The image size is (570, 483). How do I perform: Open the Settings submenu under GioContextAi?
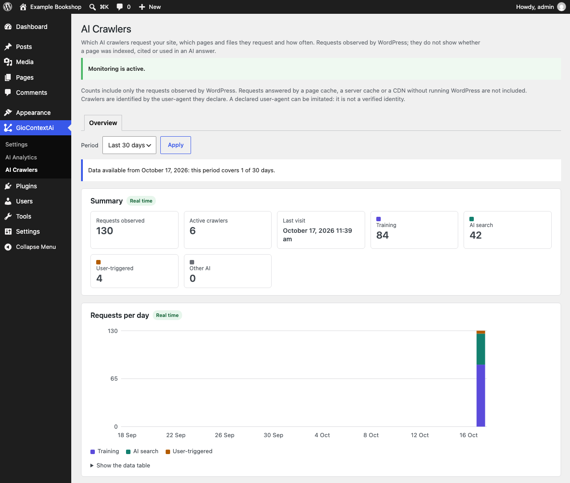[16, 145]
